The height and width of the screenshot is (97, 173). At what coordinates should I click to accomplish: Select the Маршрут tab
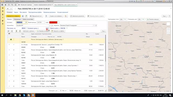(9, 19)
